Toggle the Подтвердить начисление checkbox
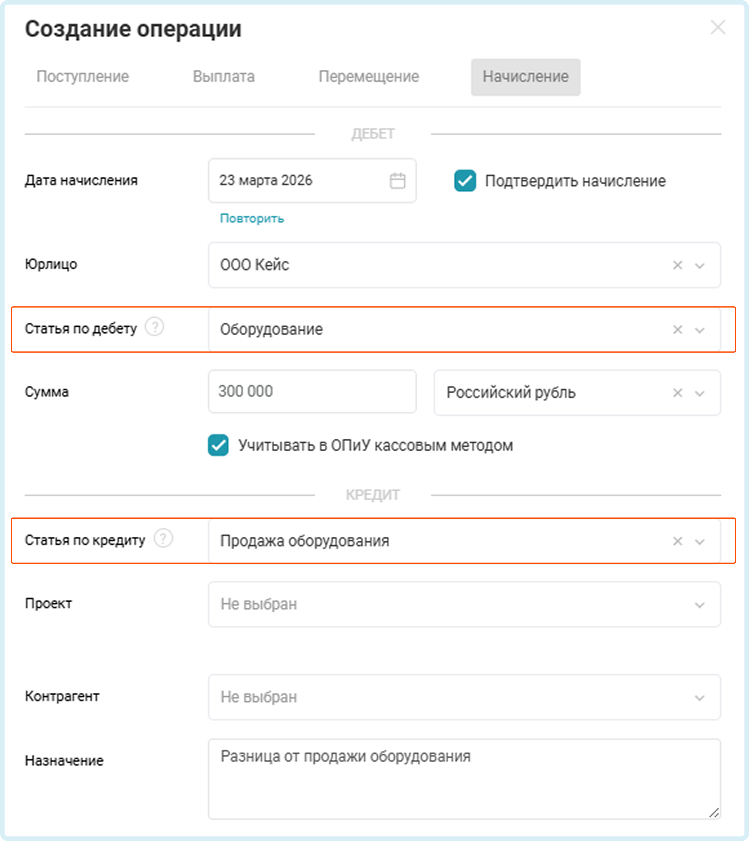 (465, 181)
